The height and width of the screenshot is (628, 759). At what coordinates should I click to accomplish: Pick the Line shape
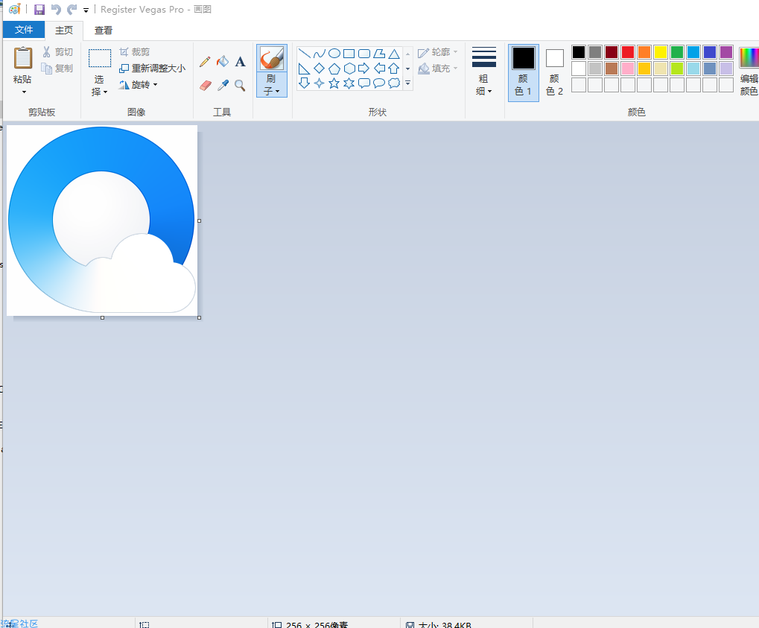coord(304,53)
